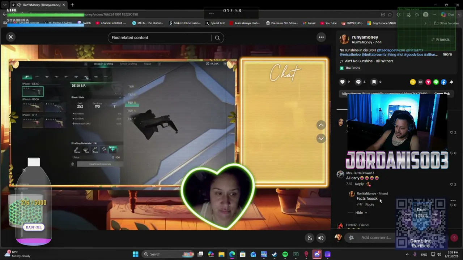
Task: Reply to Mrs. ButtaBrown13's comment
Action: [359, 184]
